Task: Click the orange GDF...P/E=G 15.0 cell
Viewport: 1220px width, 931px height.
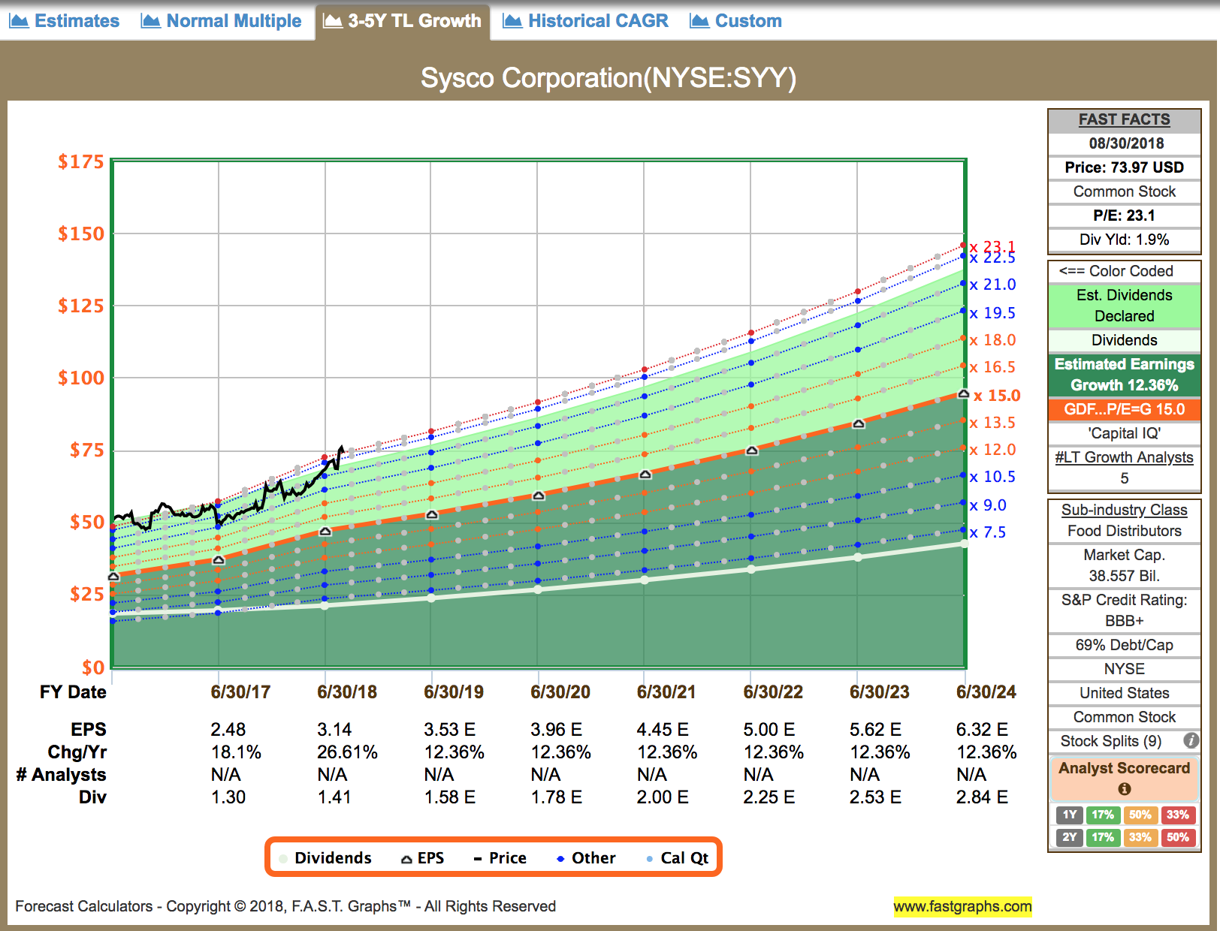Action: [x=1124, y=410]
